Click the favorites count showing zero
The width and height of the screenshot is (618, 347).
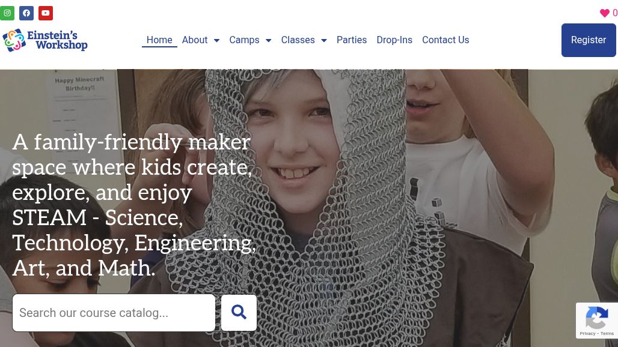pyautogui.click(x=614, y=13)
